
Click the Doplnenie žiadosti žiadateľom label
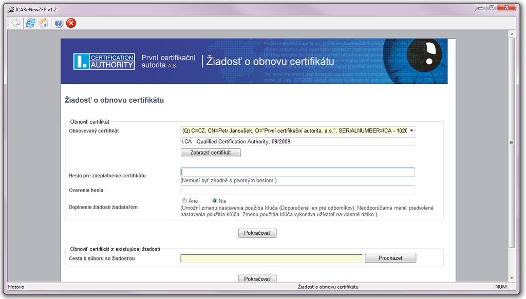pyautogui.click(x=103, y=207)
